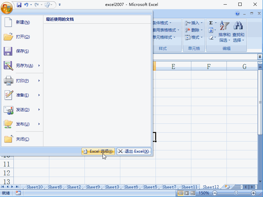Switch to Normal view icon
This screenshot has width=263, height=197.
click(180, 193)
